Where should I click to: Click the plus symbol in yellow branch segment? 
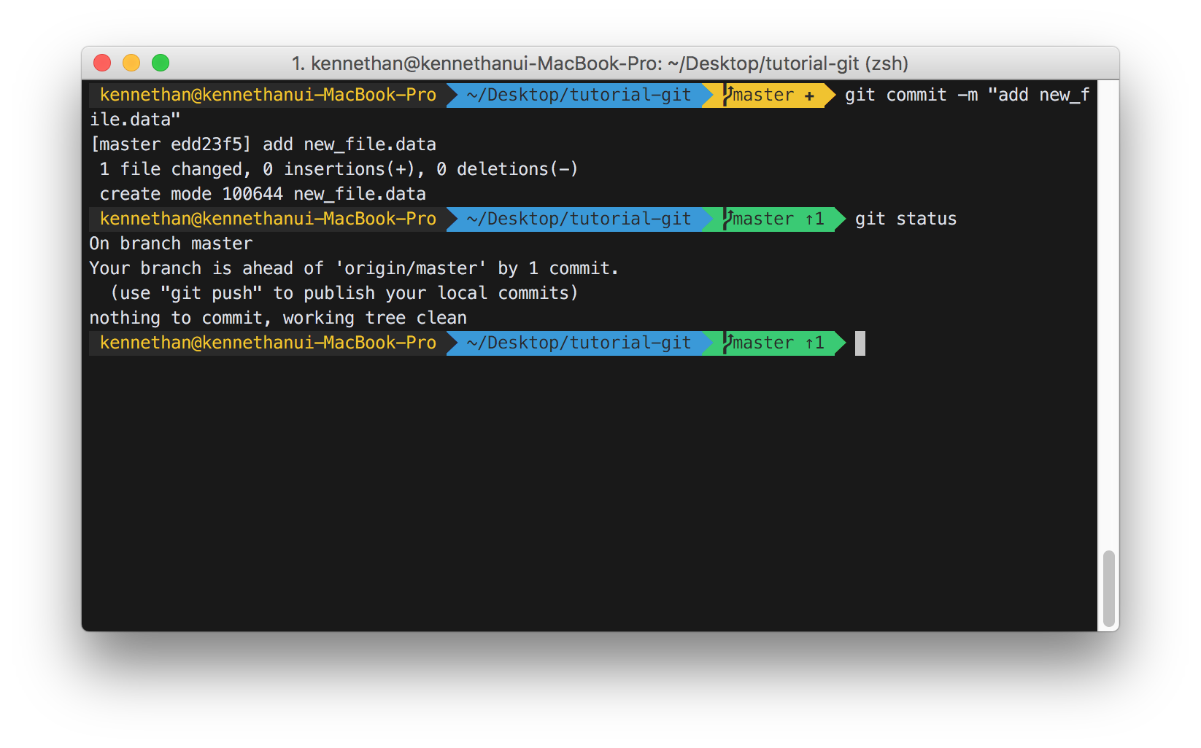(810, 95)
